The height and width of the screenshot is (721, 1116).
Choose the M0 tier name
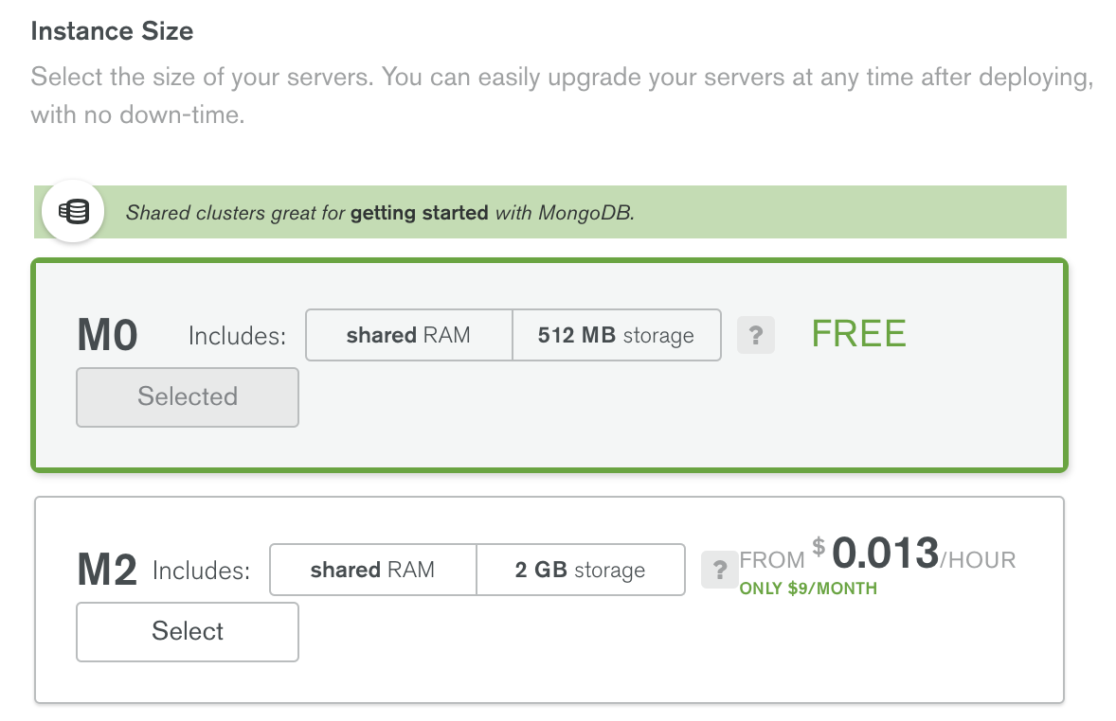(x=108, y=335)
